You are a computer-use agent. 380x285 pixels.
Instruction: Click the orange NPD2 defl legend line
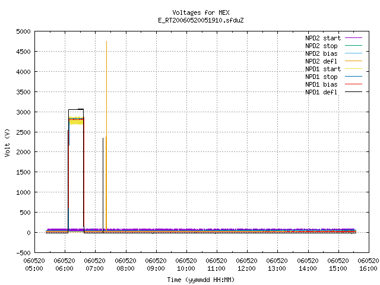353,61
